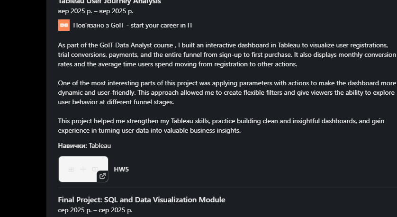The image size is (397, 217).
Task: Click the сер 2025 р. date range
Action: (95, 210)
